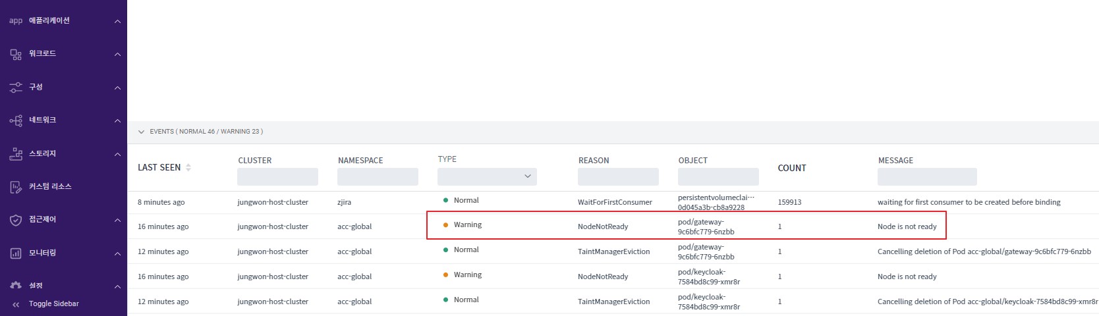Collapse the EVENTS panel chevron
This screenshot has height=316, width=1099.
pos(141,132)
